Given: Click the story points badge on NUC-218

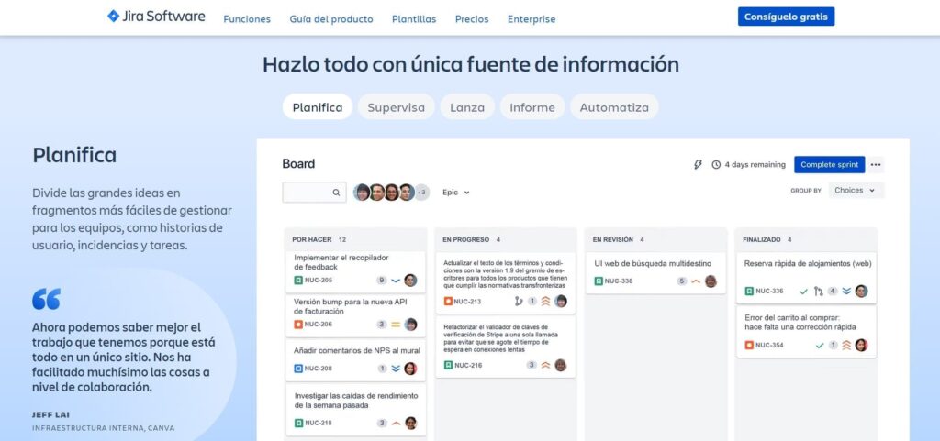Looking at the screenshot, I should pos(382,423).
